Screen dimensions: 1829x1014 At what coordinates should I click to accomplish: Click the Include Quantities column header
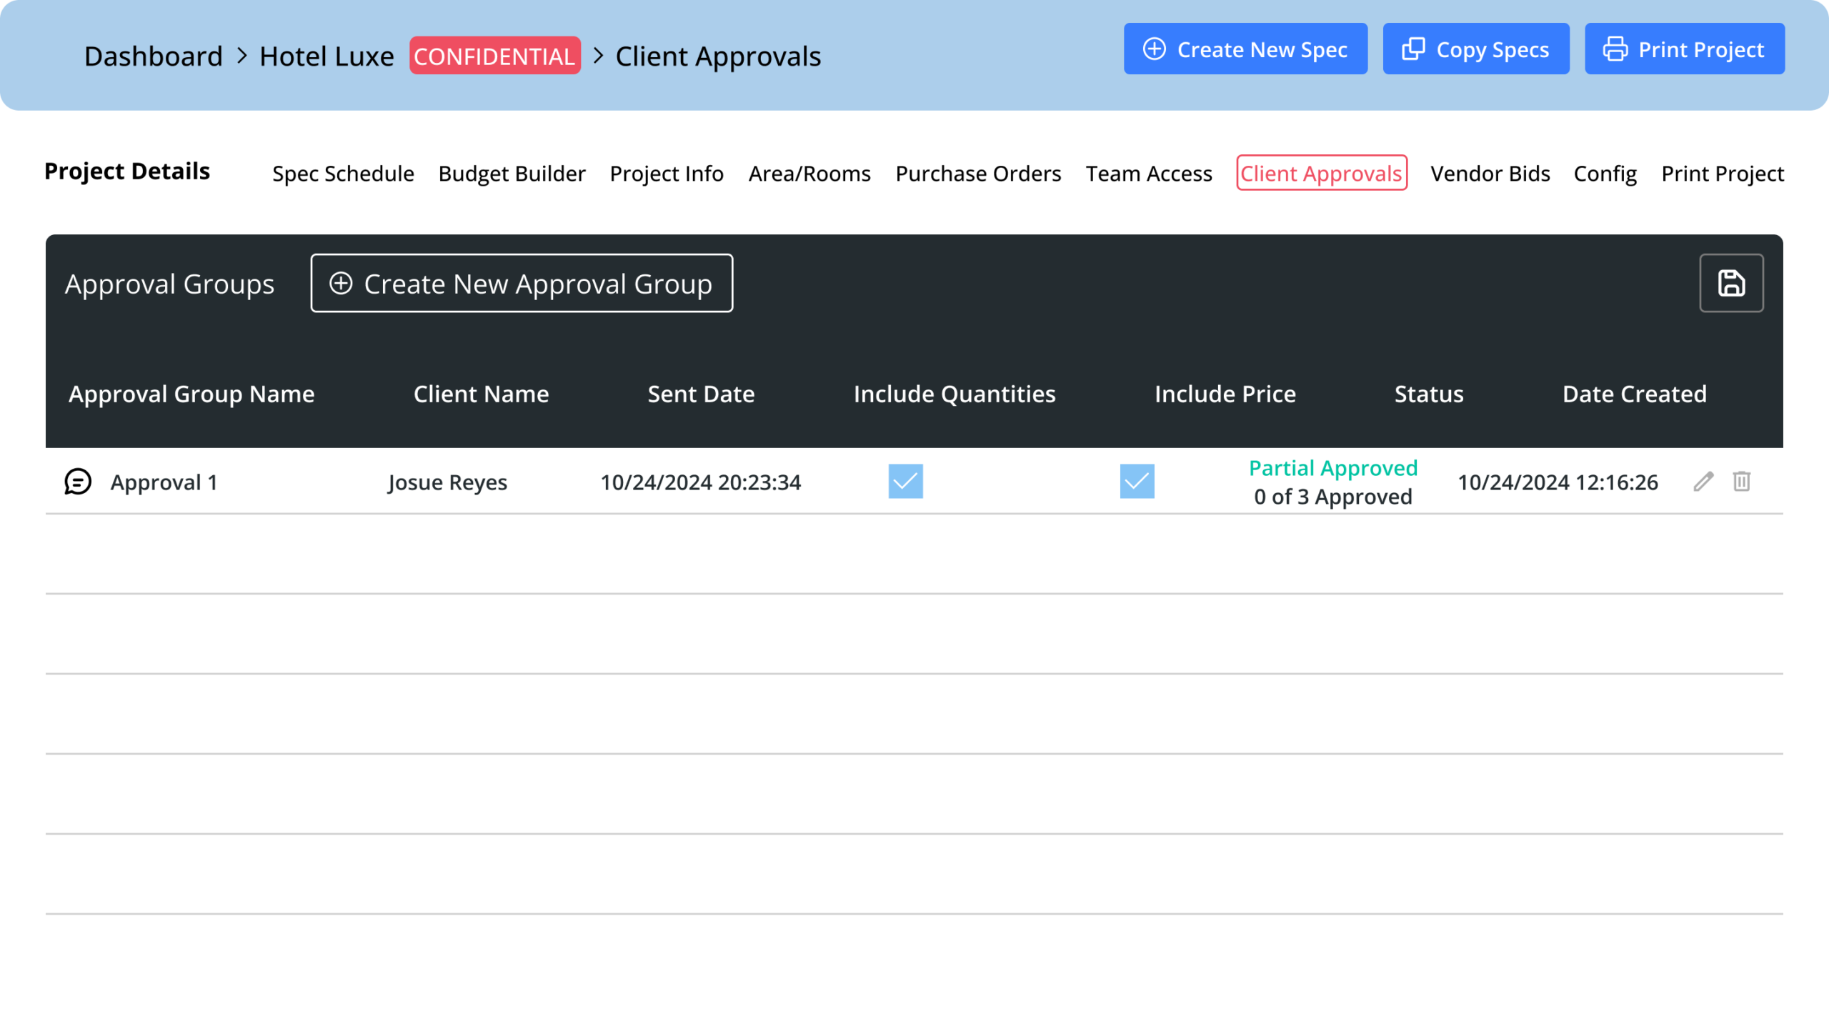coord(955,394)
